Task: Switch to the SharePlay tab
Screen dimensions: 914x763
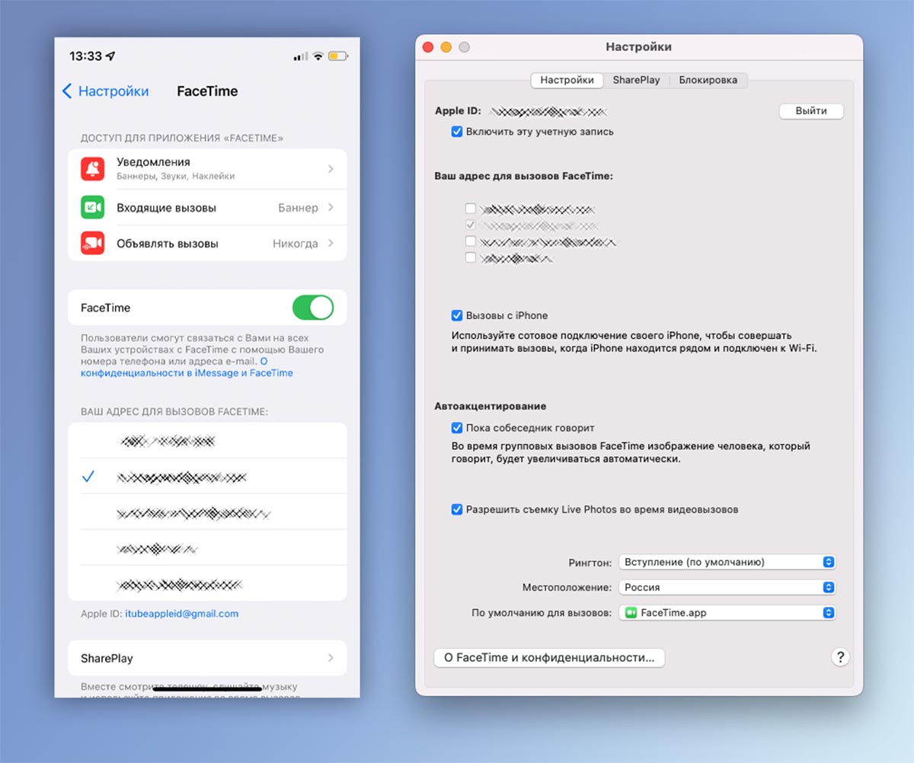Action: coord(636,80)
